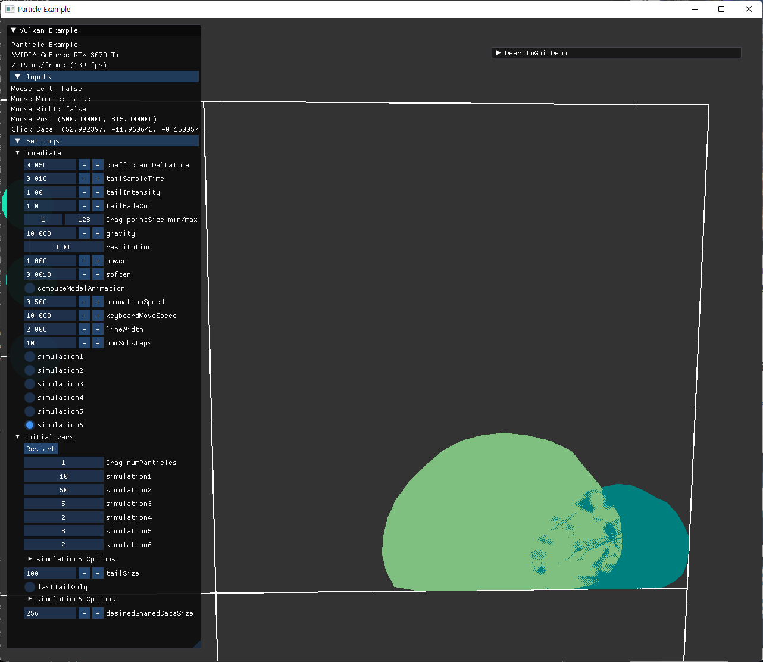Decrease tailSize with minus button
This screenshot has width=763, height=662.
84,573
